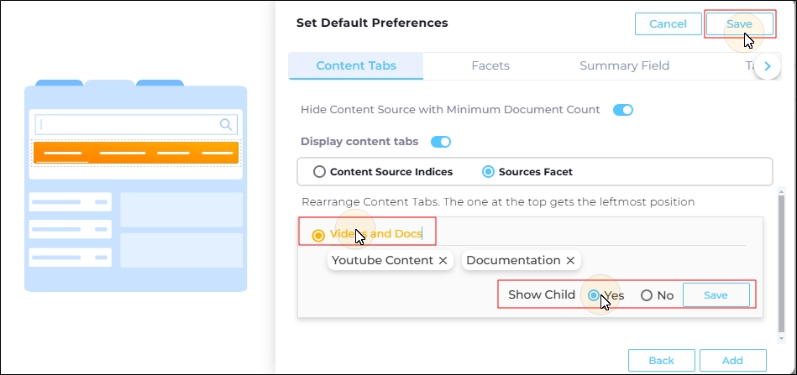Click scrollbar up arrow in content tabs list

point(781,190)
